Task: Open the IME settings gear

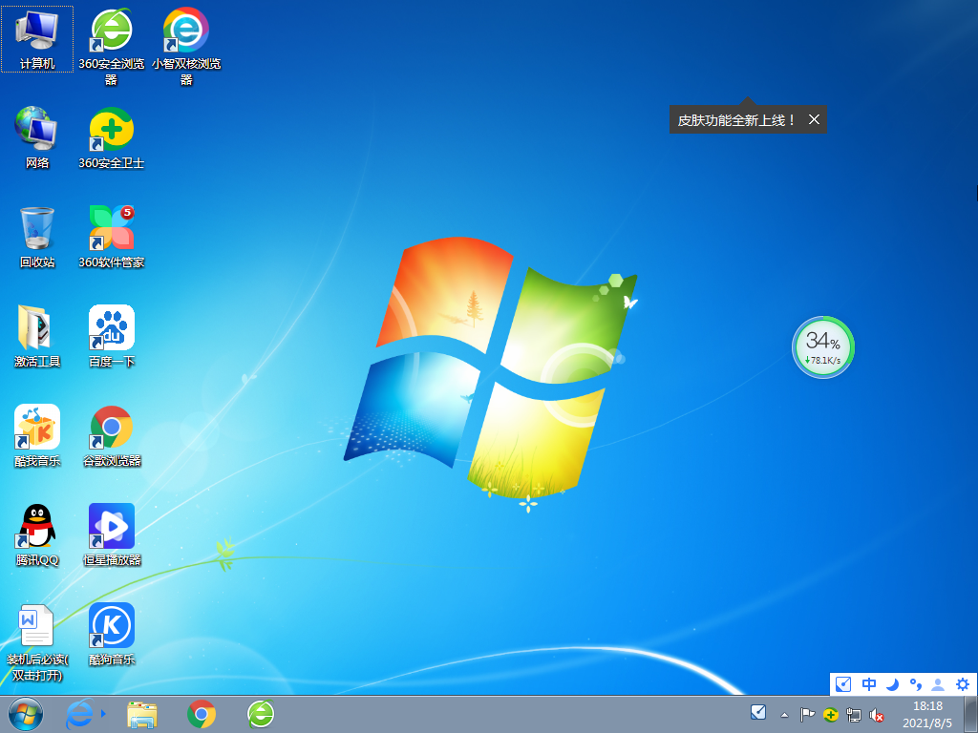Action: 963,684
